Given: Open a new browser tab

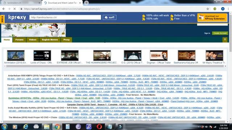Looking at the screenshot, I should coord(86,3).
